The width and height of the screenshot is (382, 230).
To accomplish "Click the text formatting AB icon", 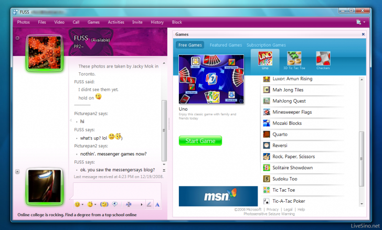I will click(x=129, y=204).
